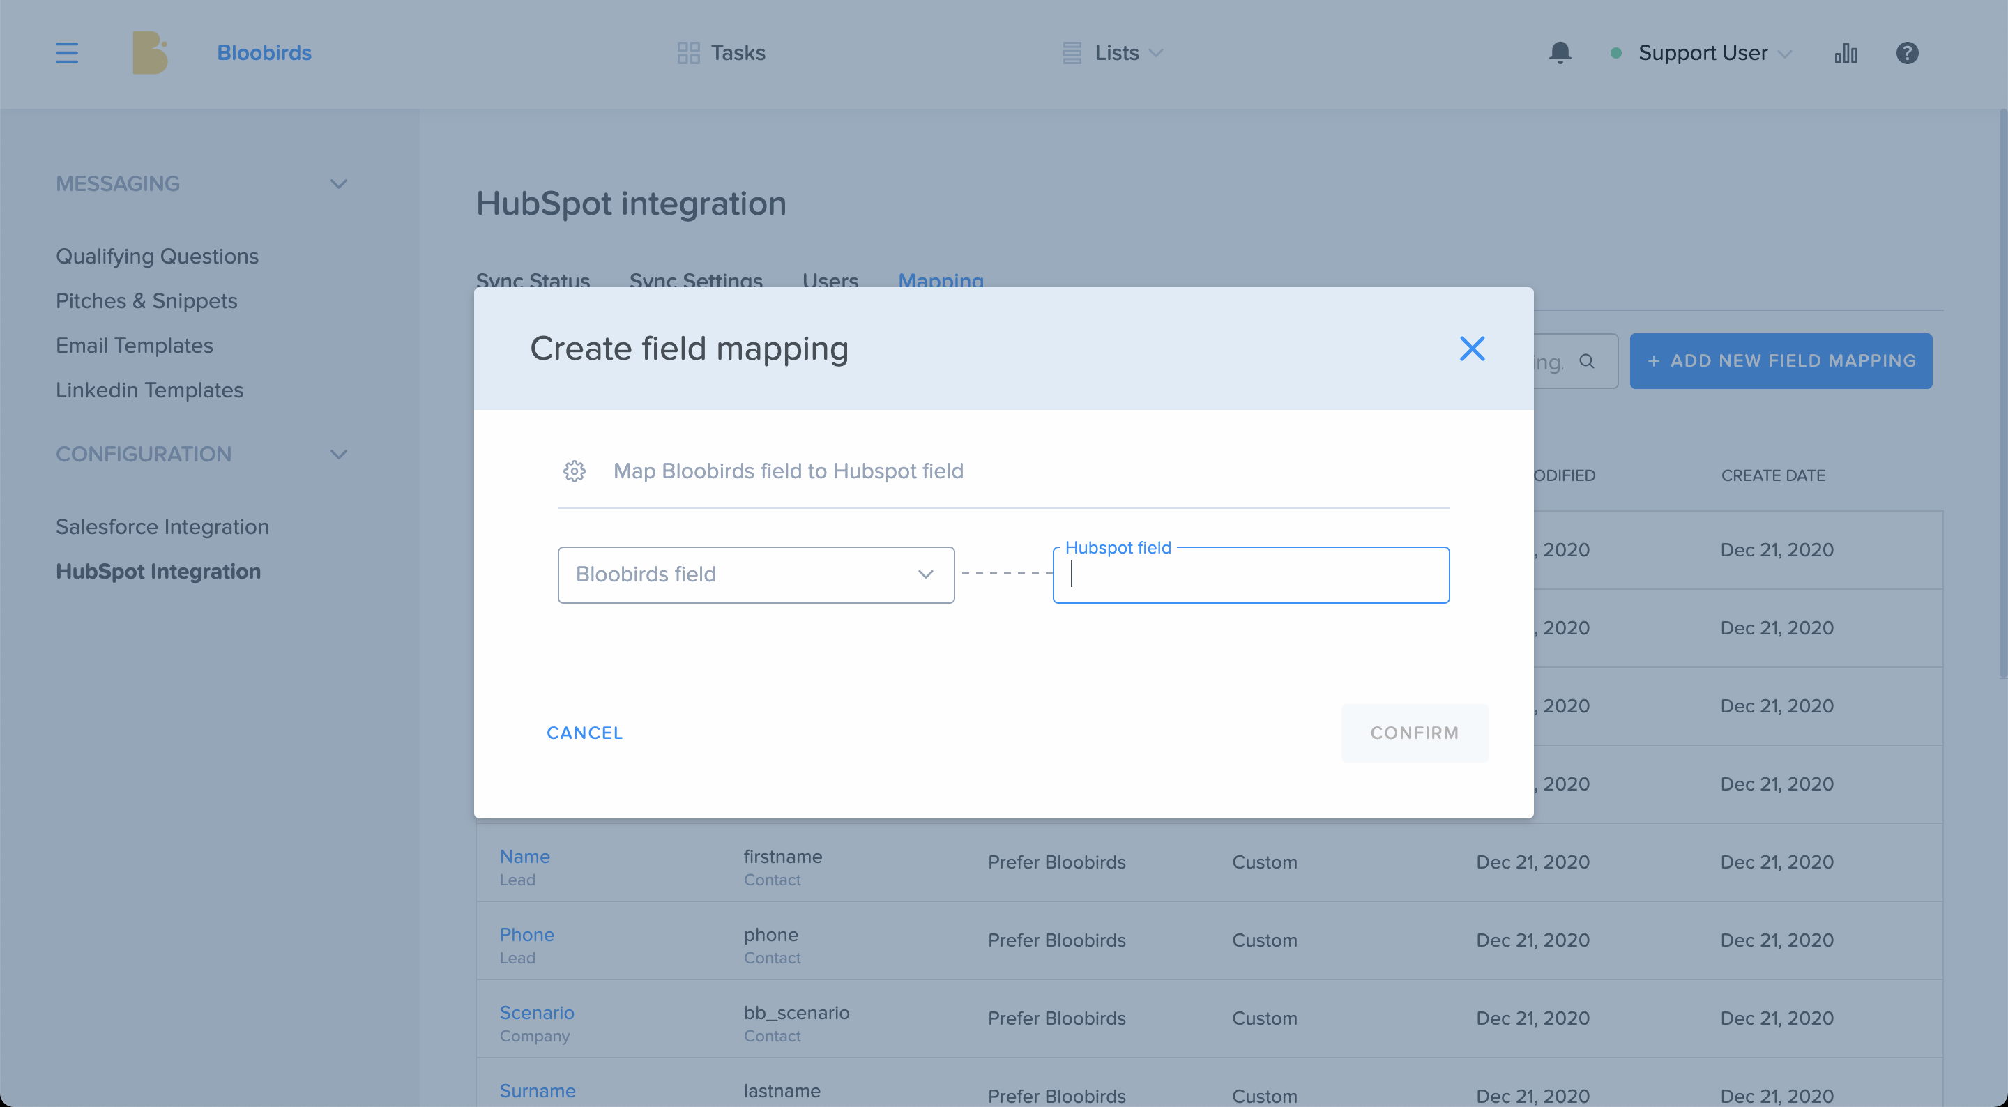
Task: Click Custom in the Name row
Action: point(1264,862)
